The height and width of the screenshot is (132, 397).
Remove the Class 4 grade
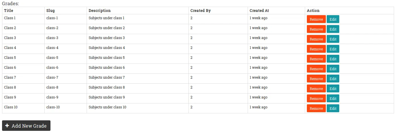pos(316,49)
